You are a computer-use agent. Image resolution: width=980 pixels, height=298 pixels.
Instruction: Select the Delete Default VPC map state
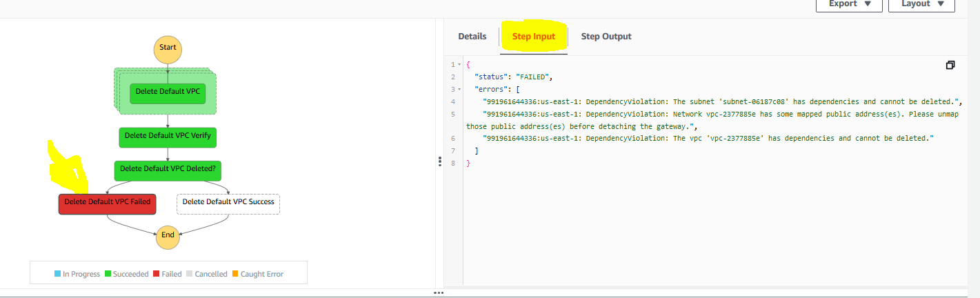tap(168, 91)
